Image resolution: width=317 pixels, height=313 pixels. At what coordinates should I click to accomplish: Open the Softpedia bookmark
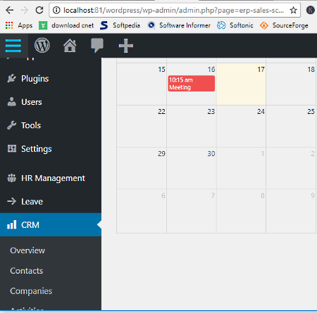point(120,25)
